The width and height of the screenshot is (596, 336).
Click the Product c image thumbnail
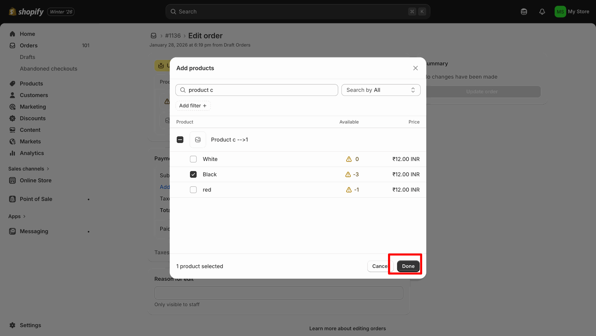coord(198,140)
